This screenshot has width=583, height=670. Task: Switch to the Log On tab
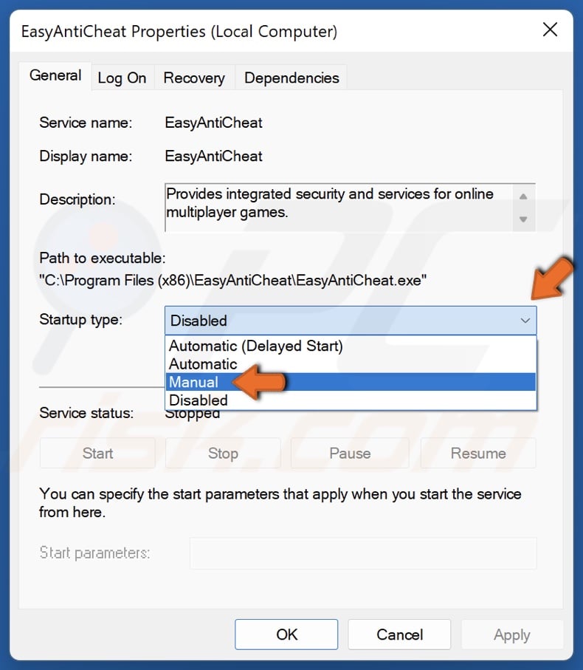123,78
